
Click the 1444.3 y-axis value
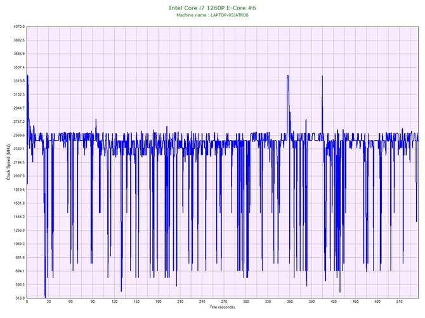pos(19,217)
